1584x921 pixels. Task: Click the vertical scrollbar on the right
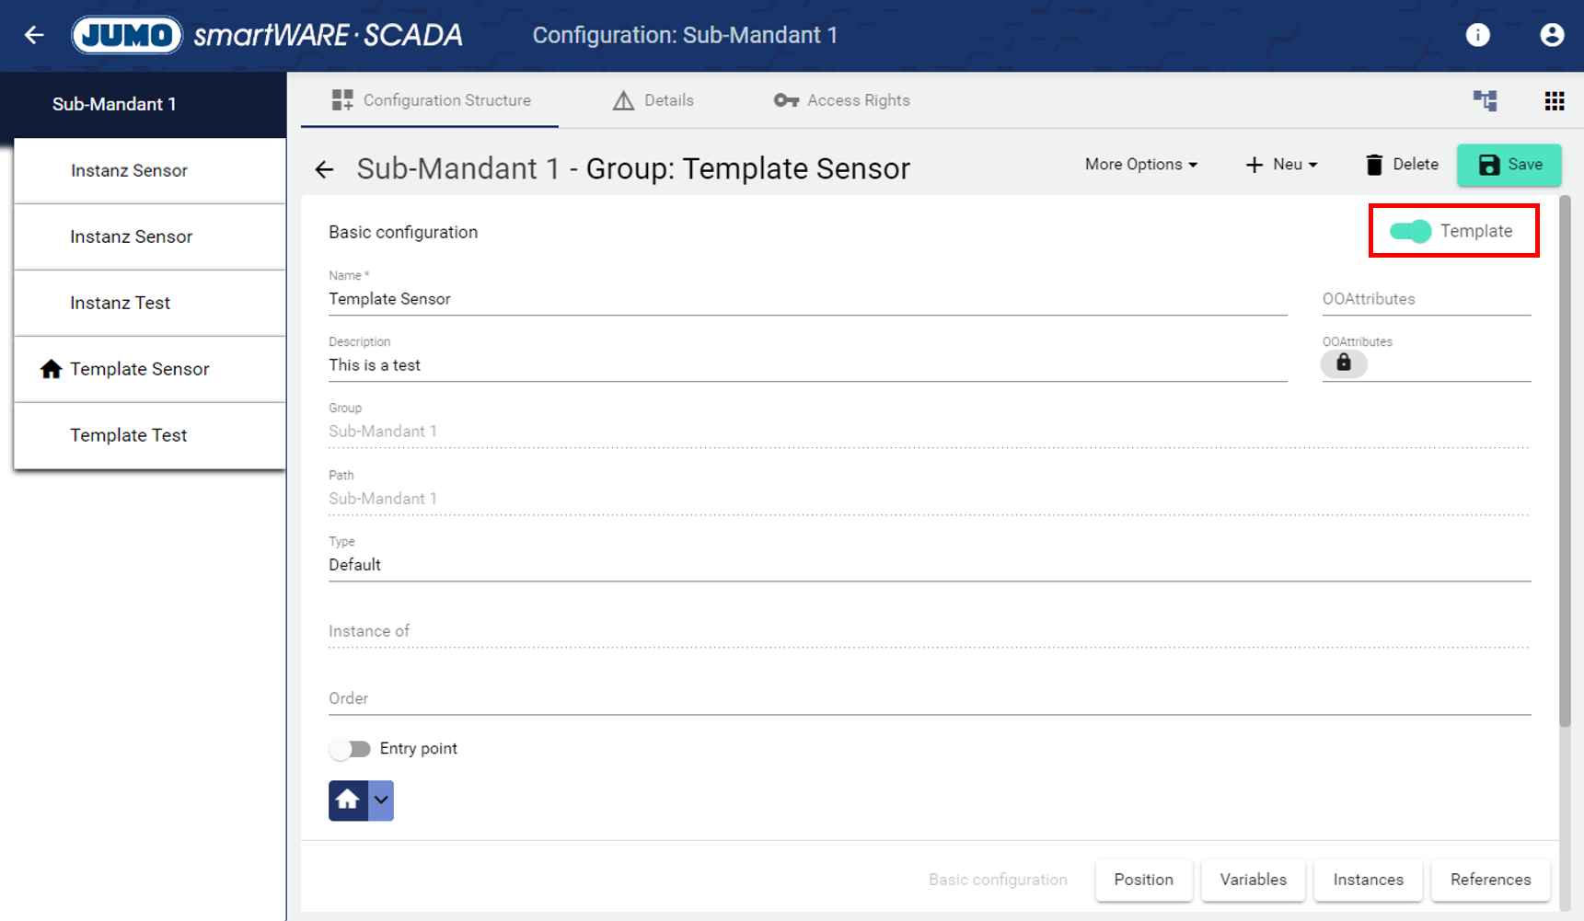point(1565,460)
